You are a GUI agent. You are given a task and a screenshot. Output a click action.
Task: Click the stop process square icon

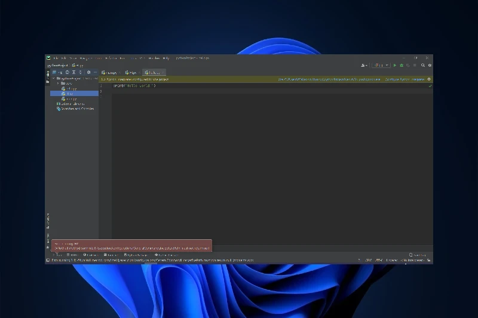[415, 66]
